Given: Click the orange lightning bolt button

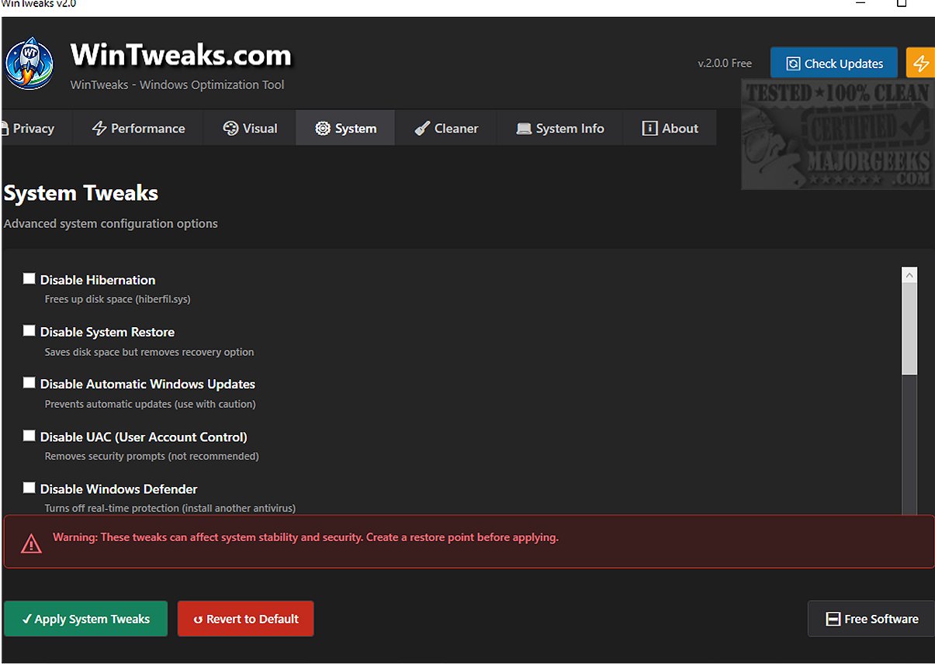Looking at the screenshot, I should [x=920, y=64].
